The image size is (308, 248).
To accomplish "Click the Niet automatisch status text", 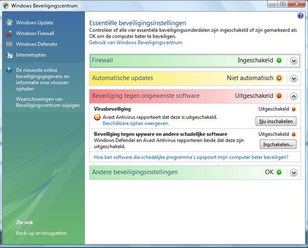I will tap(250, 78).
